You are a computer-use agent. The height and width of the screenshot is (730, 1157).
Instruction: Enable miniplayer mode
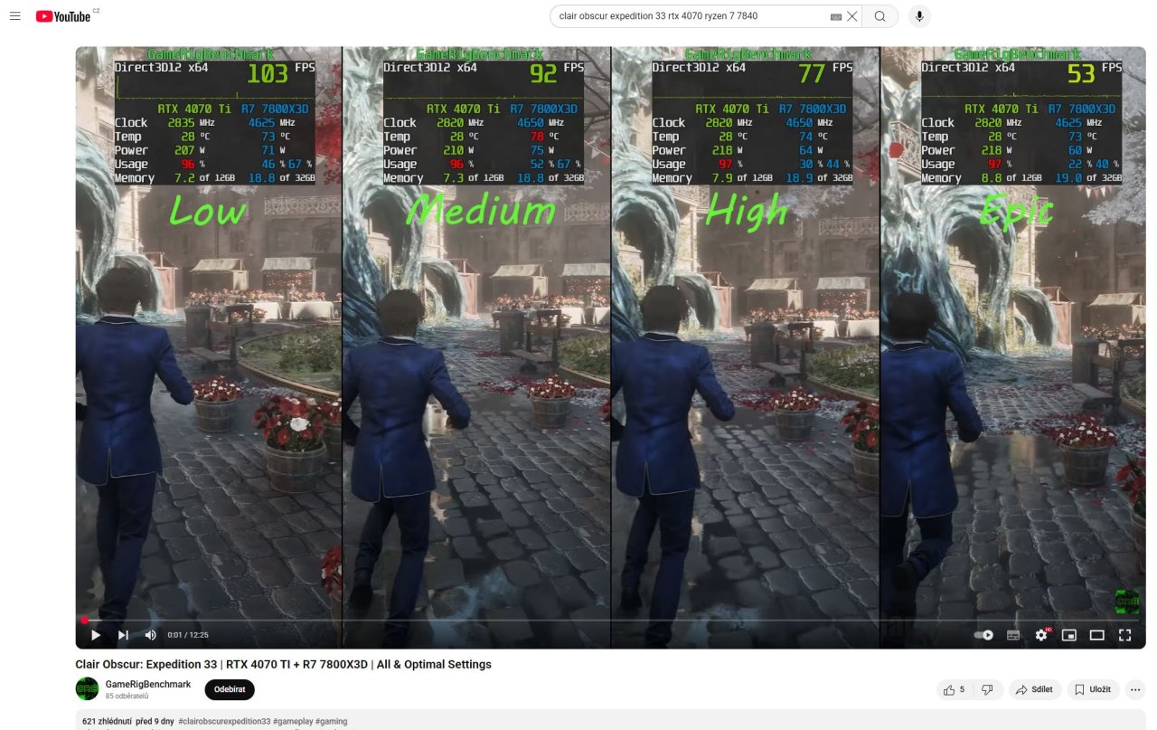tap(1069, 635)
